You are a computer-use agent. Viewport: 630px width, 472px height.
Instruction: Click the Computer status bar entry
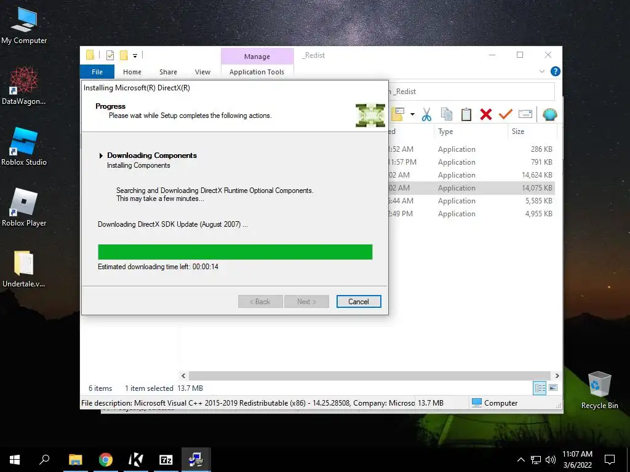494,403
